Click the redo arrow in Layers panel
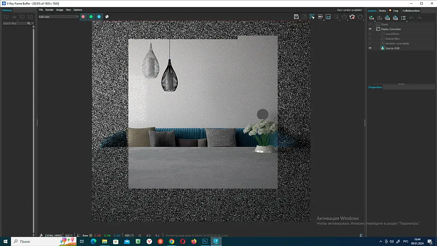 point(419,18)
